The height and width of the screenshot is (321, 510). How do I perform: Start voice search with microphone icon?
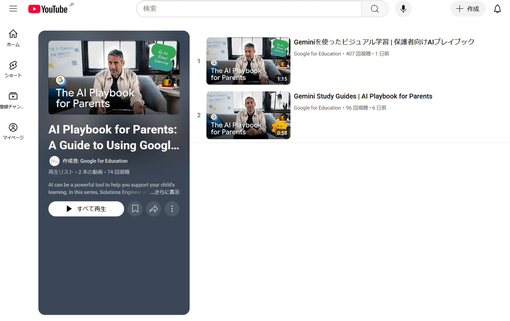point(403,9)
